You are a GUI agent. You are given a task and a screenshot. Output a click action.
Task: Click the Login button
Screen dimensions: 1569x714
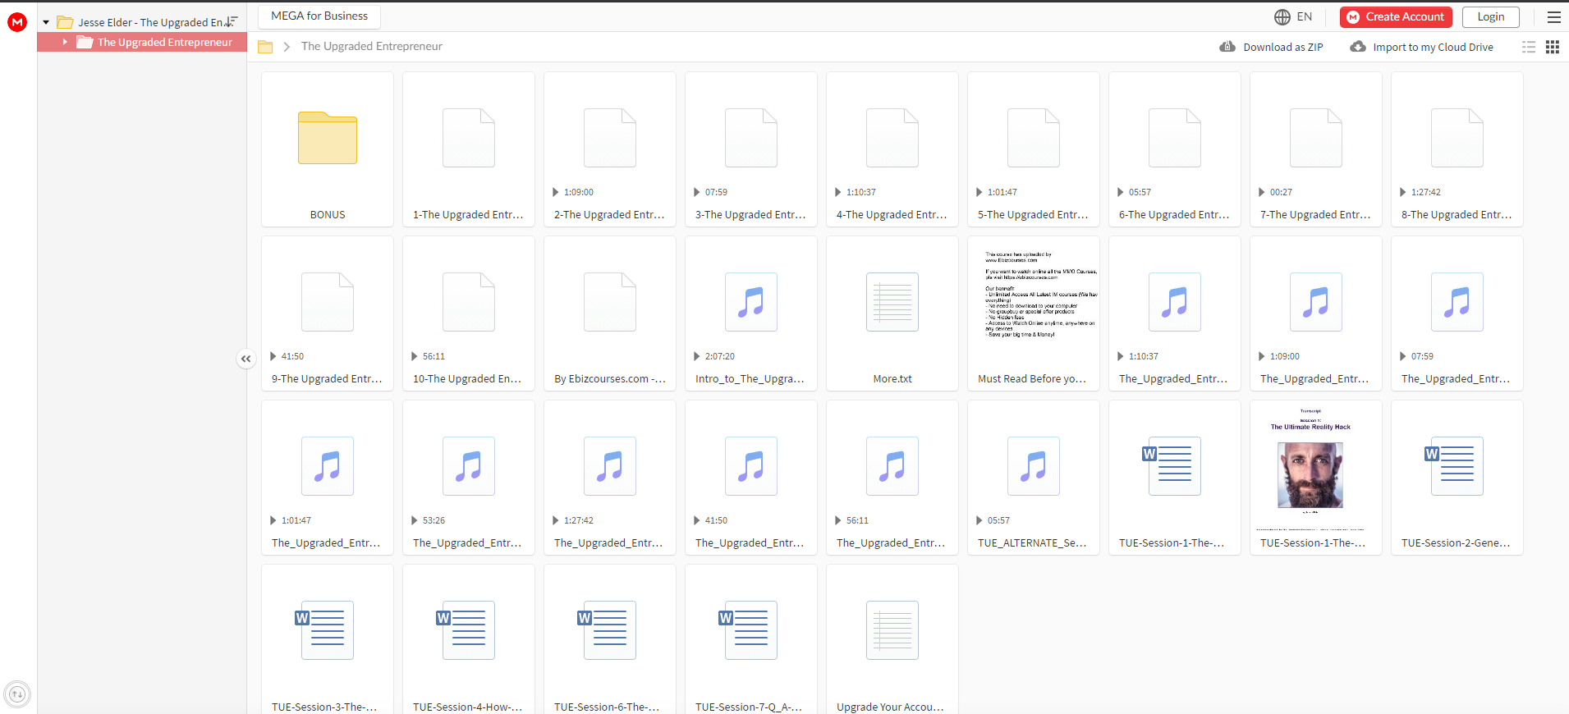(1491, 16)
